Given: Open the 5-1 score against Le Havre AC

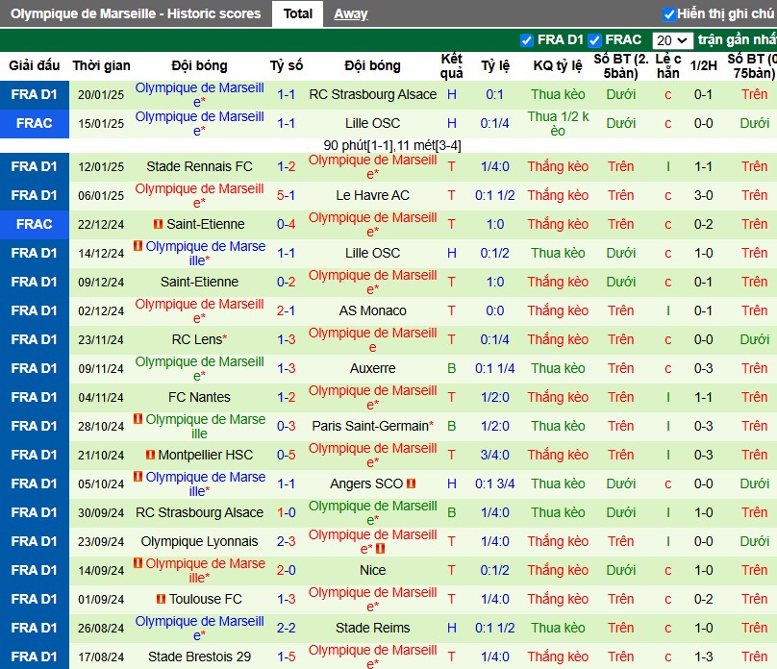Looking at the screenshot, I should 286,195.
